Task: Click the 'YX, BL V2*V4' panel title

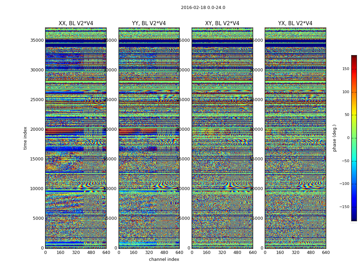Action: point(295,23)
